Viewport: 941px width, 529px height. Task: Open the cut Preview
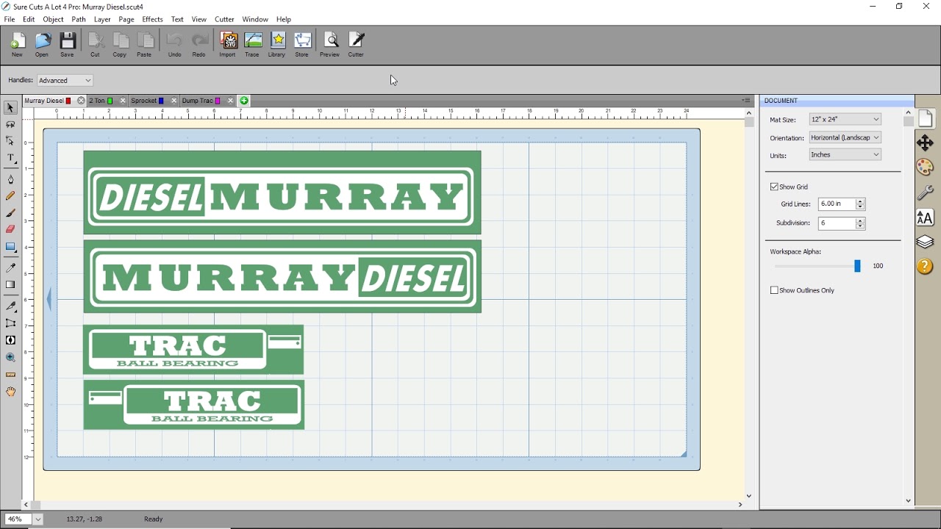click(330, 45)
